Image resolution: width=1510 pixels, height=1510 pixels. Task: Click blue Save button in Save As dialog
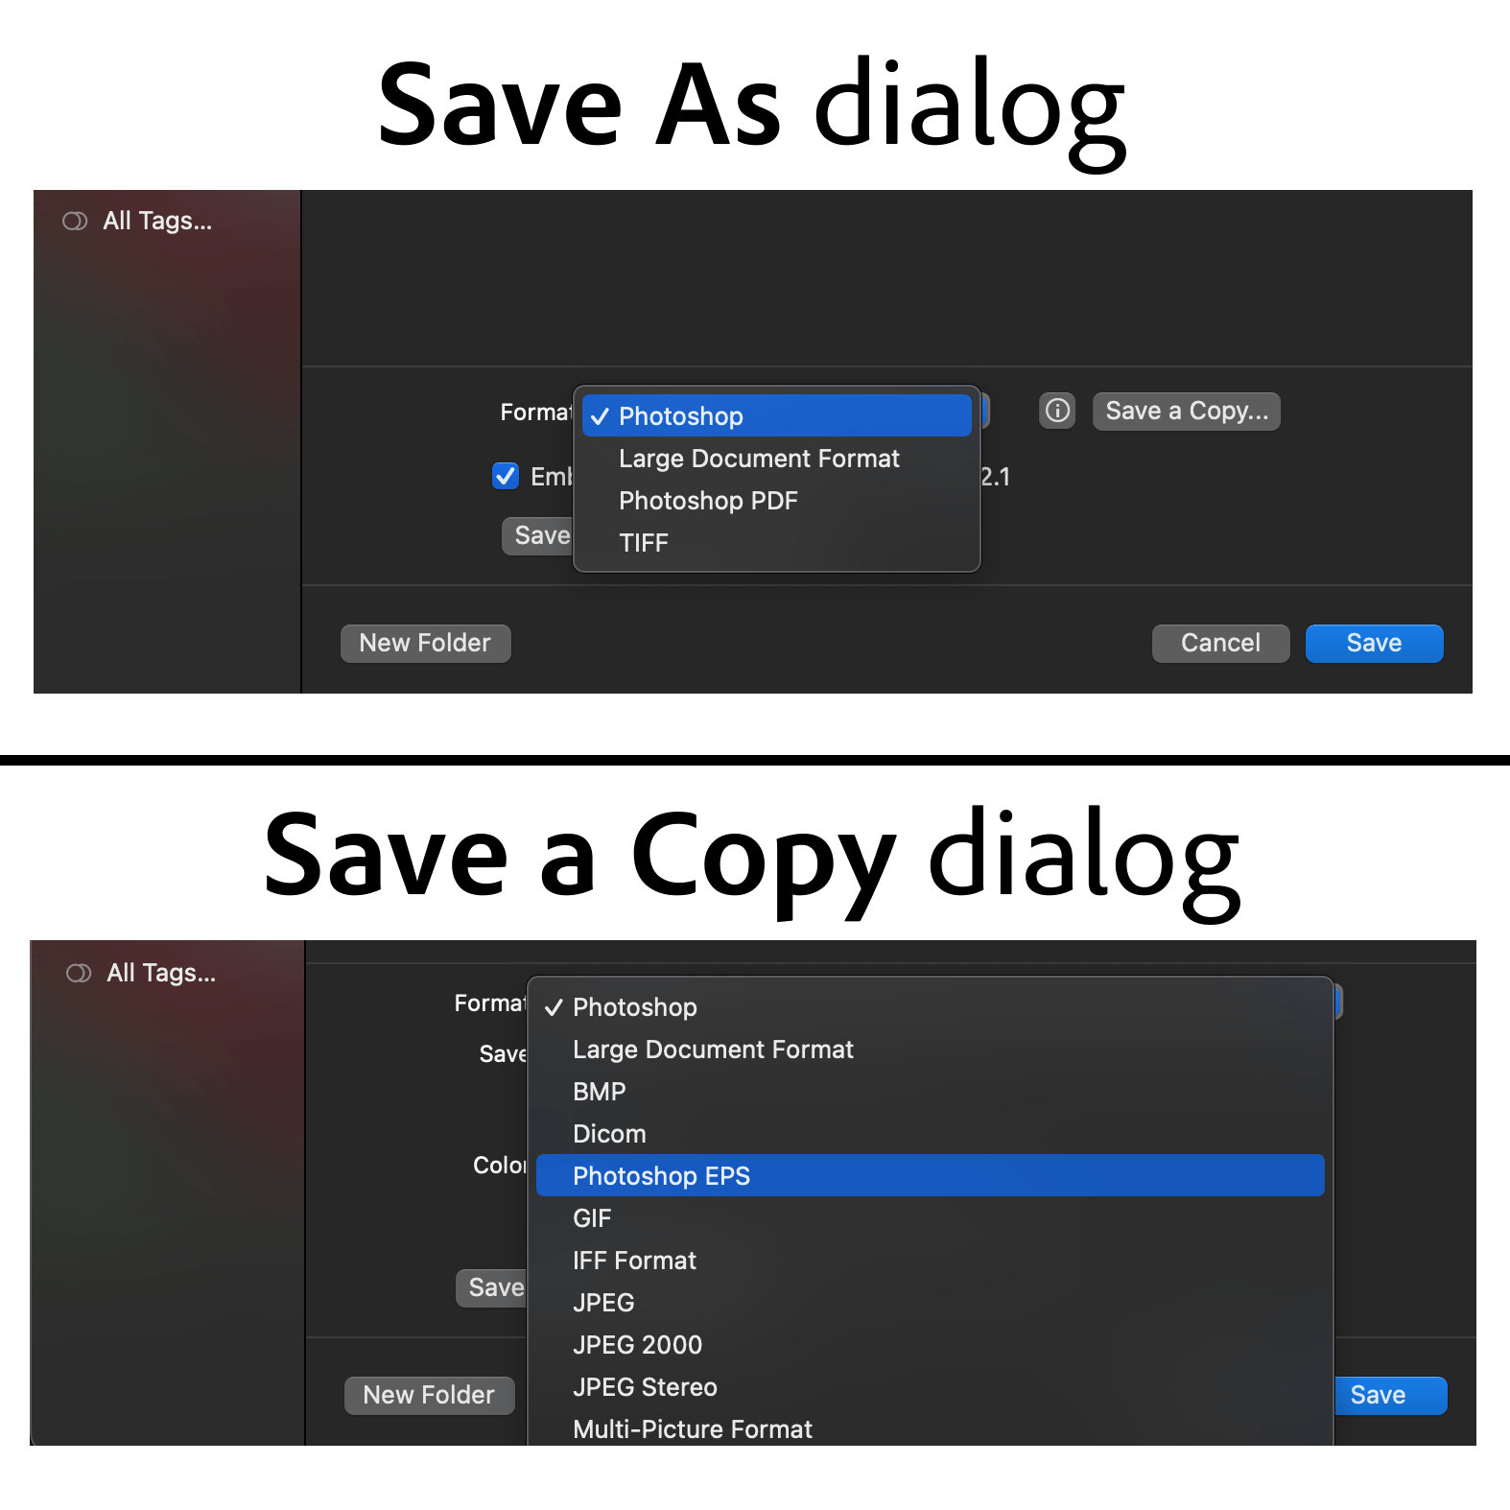point(1374,644)
